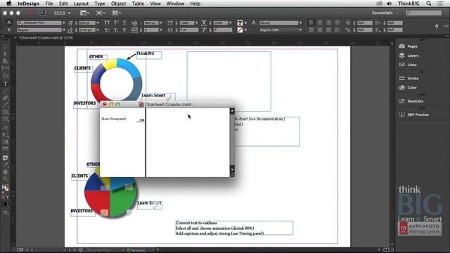
Task: Open the Essentials workspace switcher
Action: (x=385, y=13)
